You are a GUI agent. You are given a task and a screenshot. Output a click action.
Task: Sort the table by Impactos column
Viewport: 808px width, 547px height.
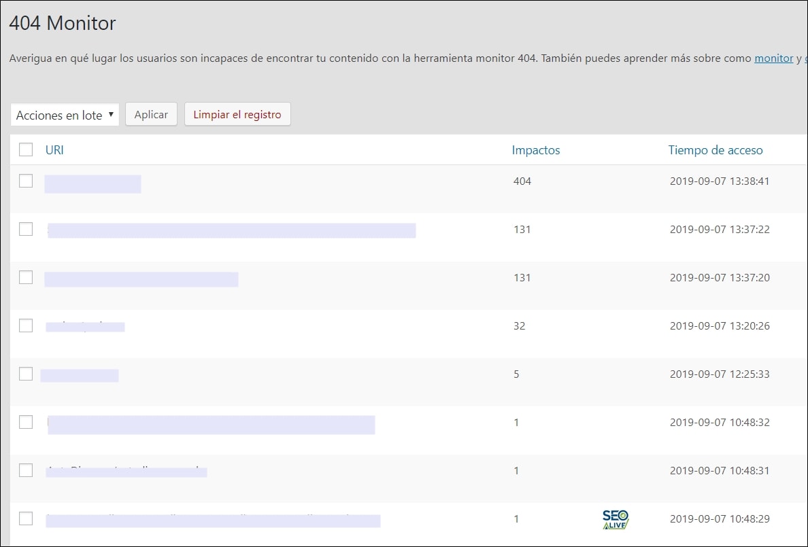[x=535, y=150]
